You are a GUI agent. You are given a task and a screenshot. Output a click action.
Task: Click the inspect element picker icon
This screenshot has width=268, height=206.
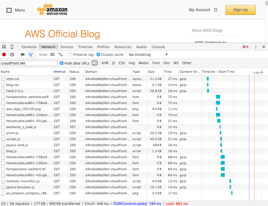[x=4, y=47]
